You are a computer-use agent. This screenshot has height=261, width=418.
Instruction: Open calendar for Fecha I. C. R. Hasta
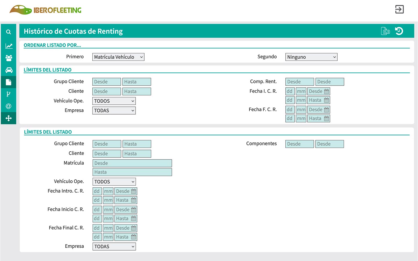tap(327, 100)
